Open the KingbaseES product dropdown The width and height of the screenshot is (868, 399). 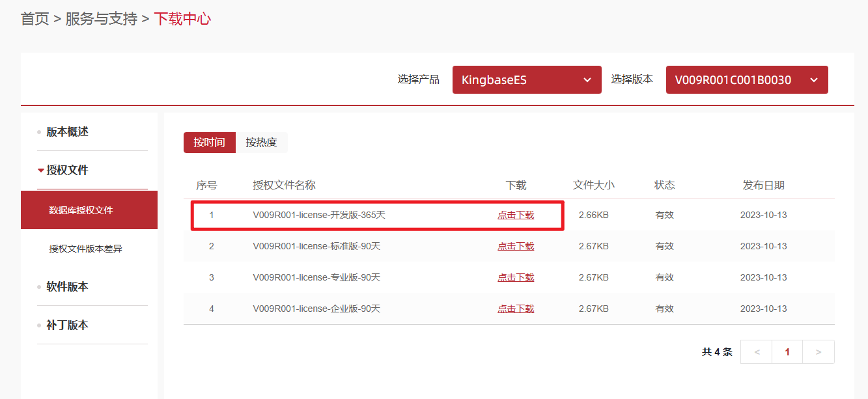point(527,79)
